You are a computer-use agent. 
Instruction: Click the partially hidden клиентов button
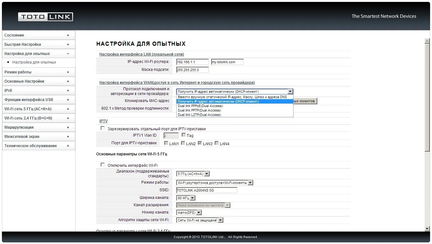[x=305, y=101]
